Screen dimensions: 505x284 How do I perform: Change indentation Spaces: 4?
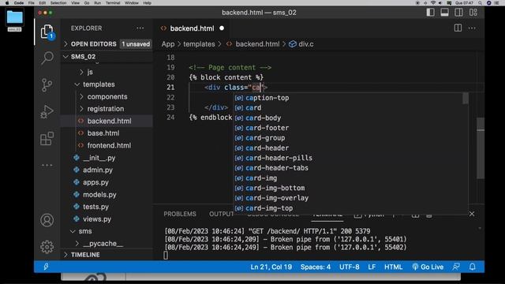tap(316, 267)
